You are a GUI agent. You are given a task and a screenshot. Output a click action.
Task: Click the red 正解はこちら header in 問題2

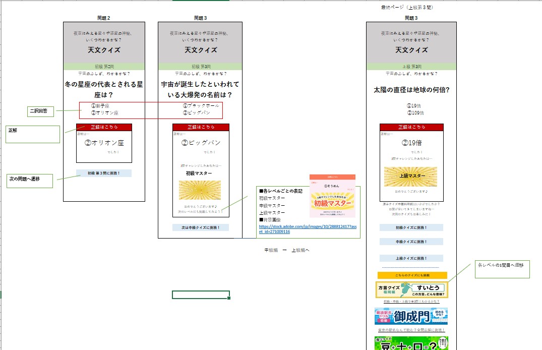pos(104,127)
